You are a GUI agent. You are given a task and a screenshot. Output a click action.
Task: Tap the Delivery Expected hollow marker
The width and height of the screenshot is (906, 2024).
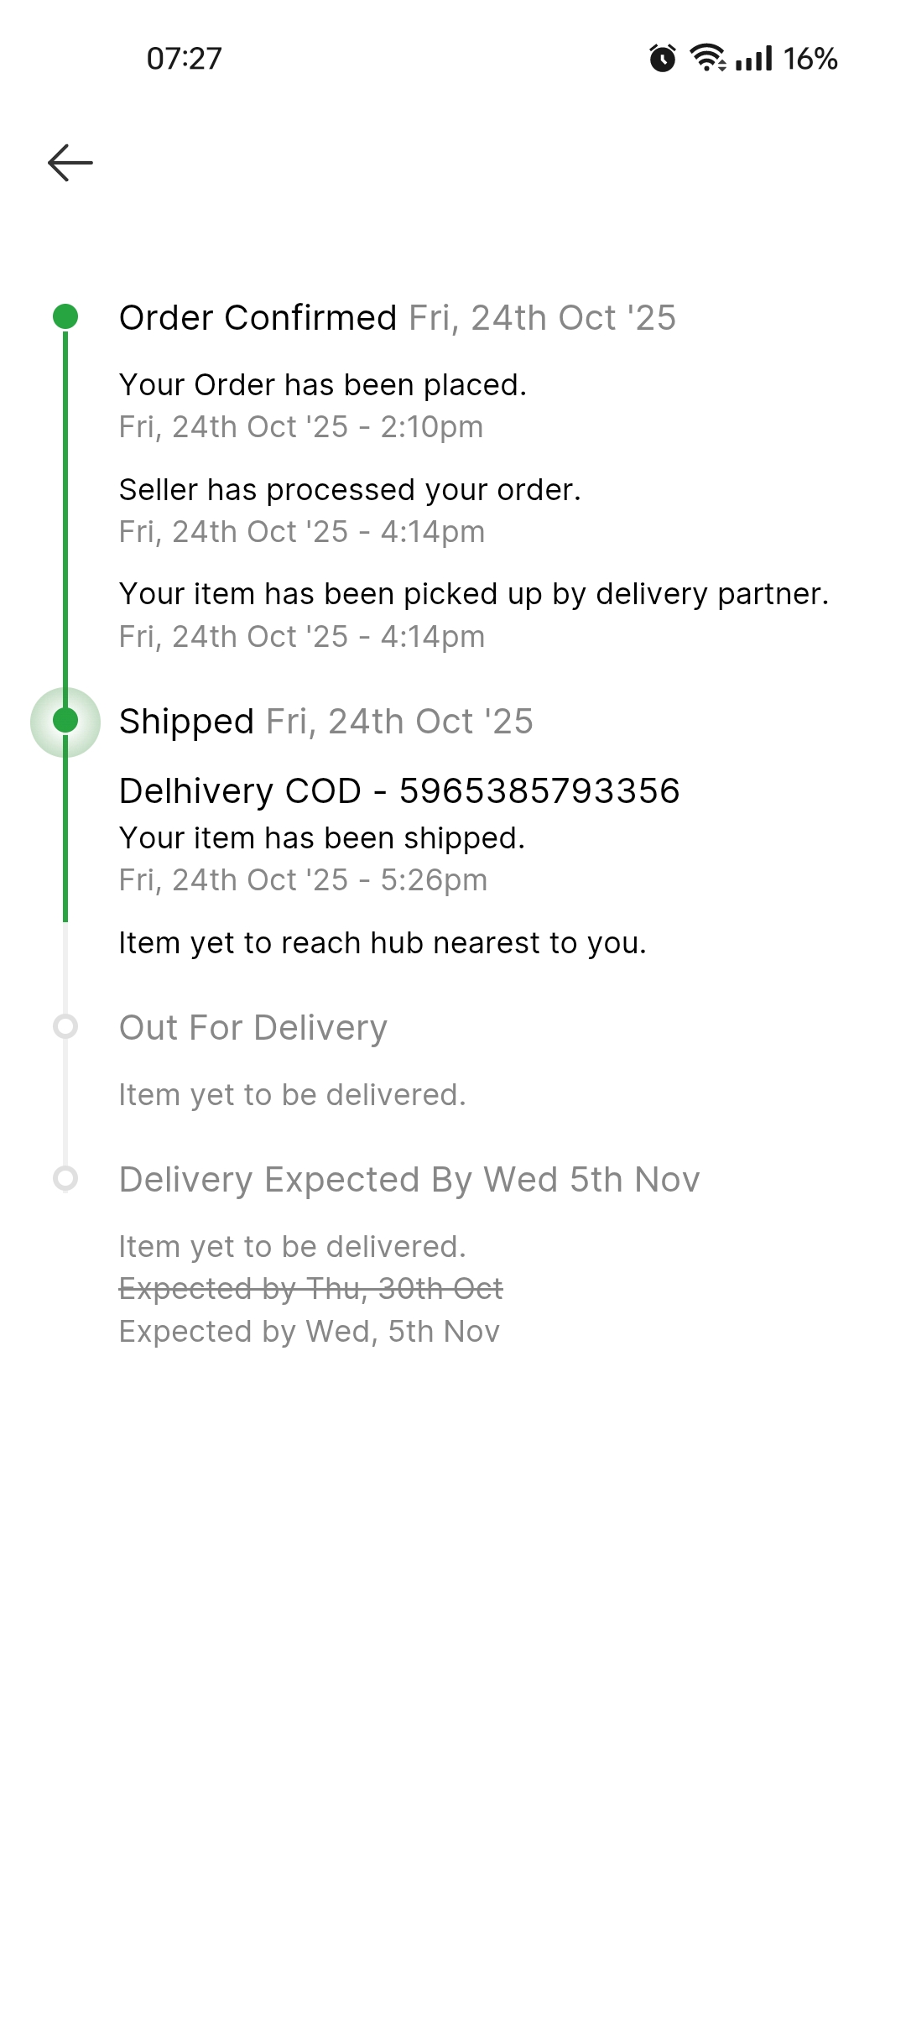pos(65,1178)
